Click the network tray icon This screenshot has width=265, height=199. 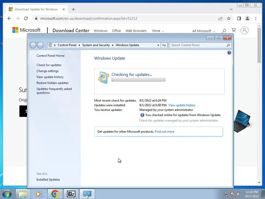pyautogui.click(x=226, y=194)
